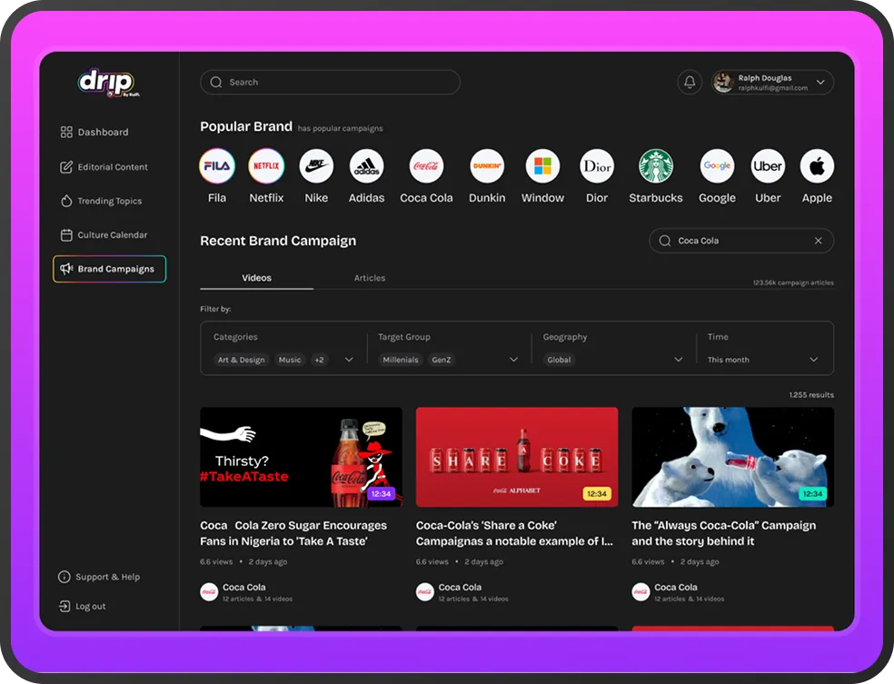Open 'Coca Cola Zero Sugar Encourages Fans' title
Image resolution: width=894 pixels, height=684 pixels.
tap(293, 533)
